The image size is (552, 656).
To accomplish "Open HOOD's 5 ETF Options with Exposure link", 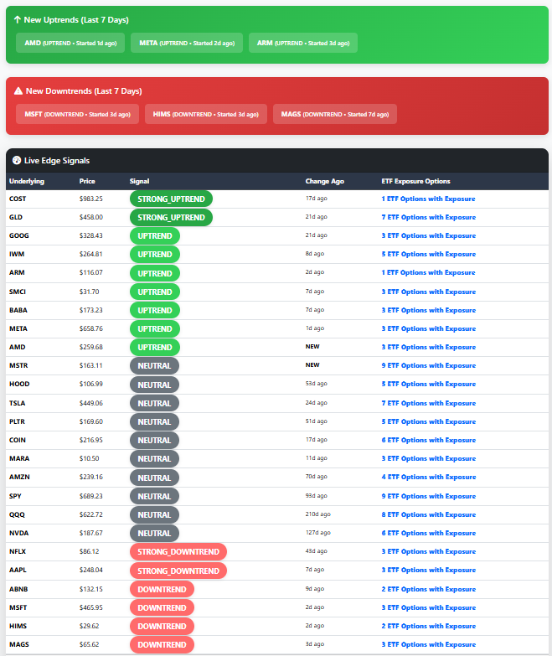I will tap(429, 384).
